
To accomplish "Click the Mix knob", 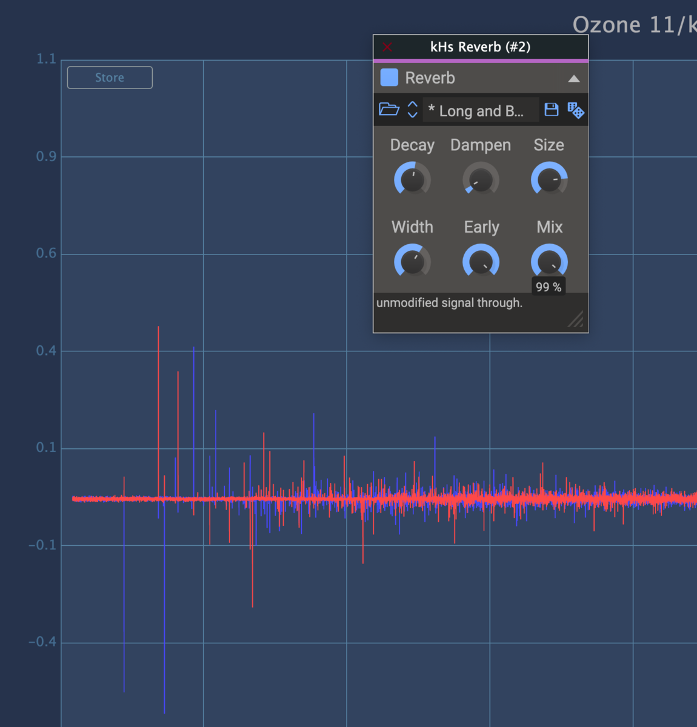I will pyautogui.click(x=549, y=262).
